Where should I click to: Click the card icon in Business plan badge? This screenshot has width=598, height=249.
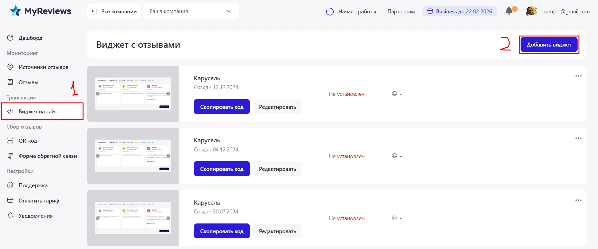[430, 11]
